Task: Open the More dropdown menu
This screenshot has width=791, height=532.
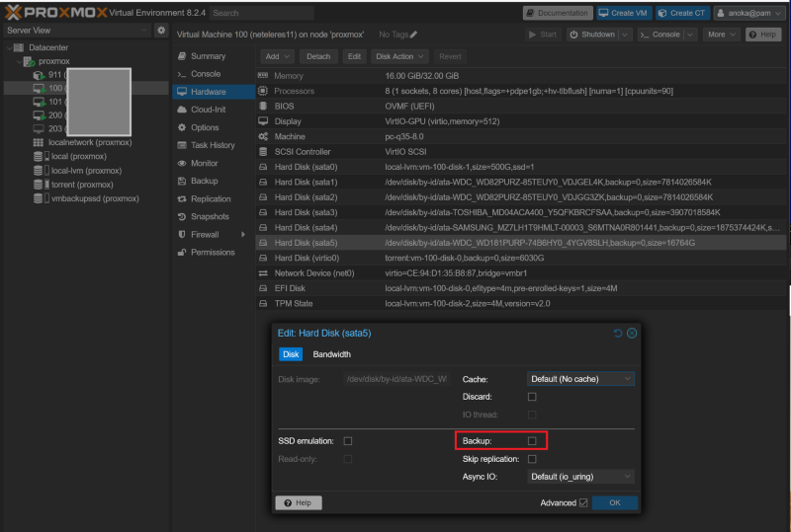Action: pos(721,35)
